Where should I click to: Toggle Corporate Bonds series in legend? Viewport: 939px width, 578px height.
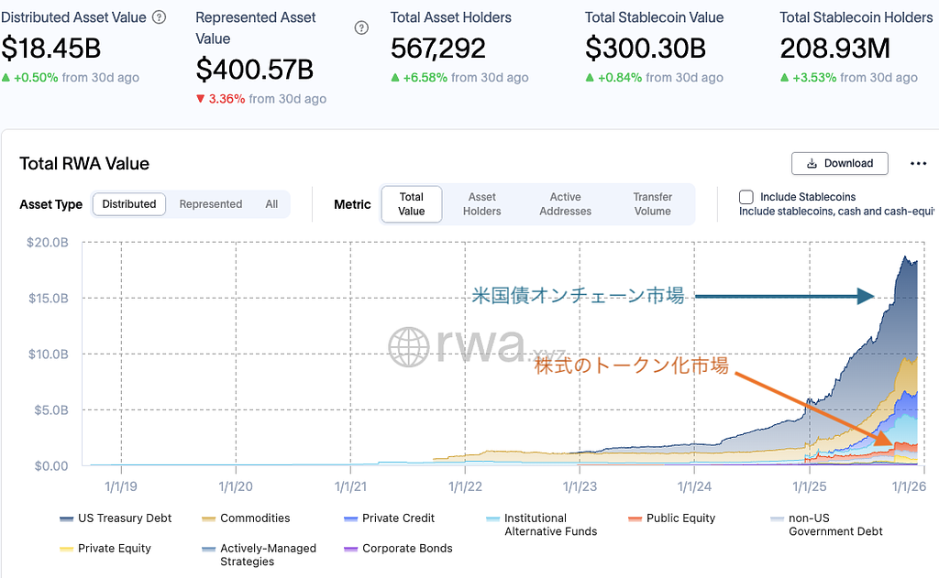click(407, 549)
